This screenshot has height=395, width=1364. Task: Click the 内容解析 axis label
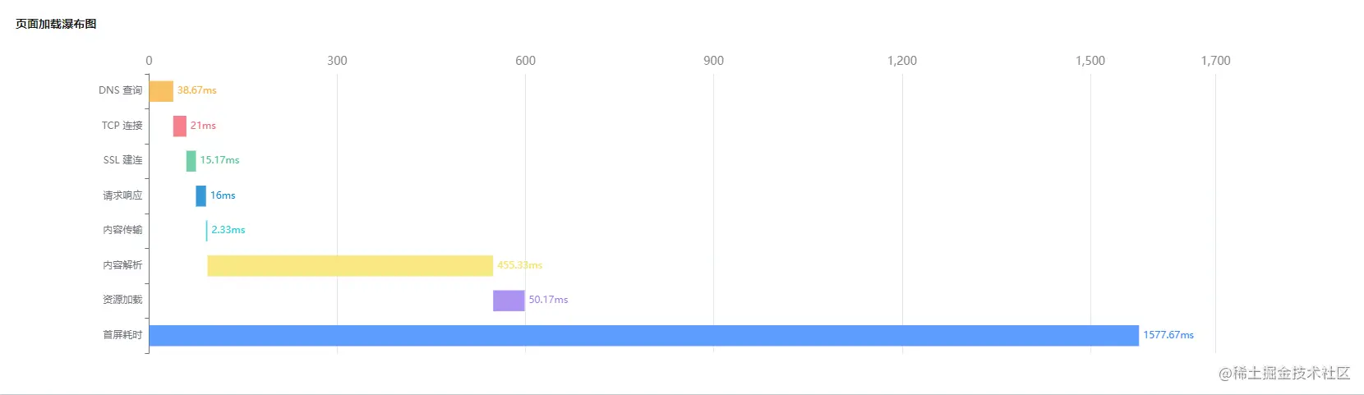122,265
